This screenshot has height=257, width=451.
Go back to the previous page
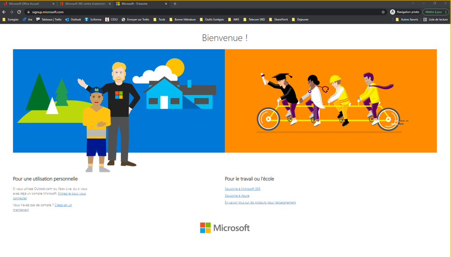tap(4, 12)
